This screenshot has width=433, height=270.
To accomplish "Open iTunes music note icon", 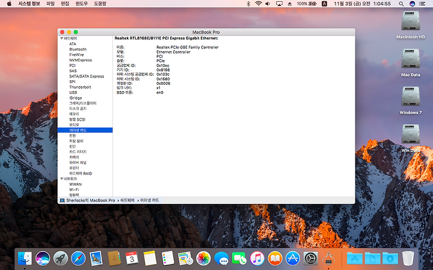I will pos(257,259).
